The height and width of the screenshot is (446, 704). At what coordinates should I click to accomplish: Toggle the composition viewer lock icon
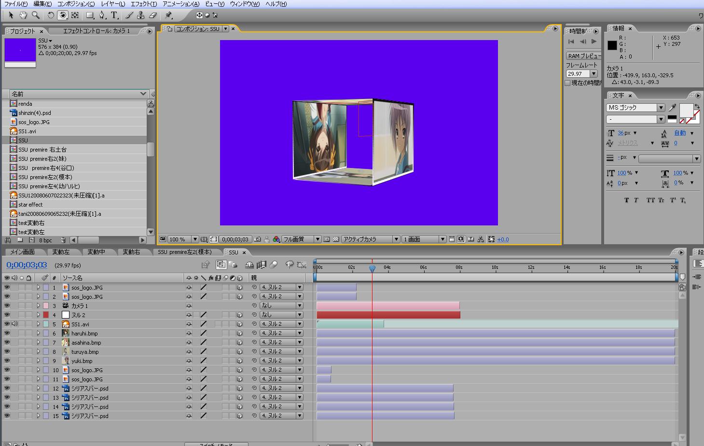tap(169, 29)
